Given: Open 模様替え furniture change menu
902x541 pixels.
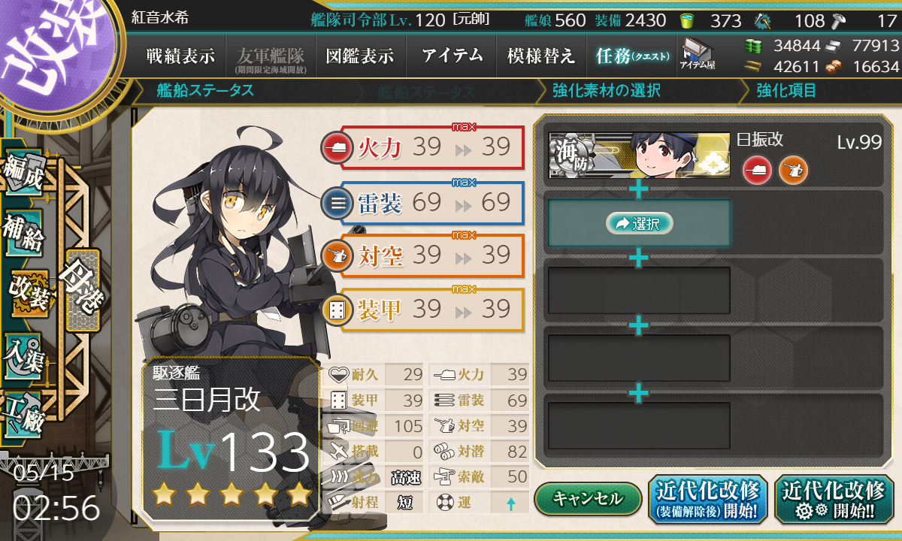Looking at the screenshot, I should (x=540, y=56).
